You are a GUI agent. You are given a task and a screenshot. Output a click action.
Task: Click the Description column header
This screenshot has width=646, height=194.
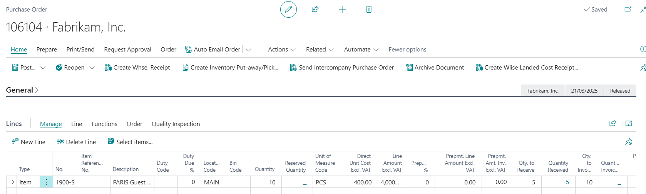pos(126,169)
